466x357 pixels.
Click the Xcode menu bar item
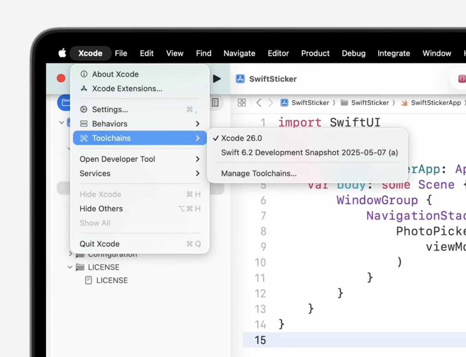(90, 53)
